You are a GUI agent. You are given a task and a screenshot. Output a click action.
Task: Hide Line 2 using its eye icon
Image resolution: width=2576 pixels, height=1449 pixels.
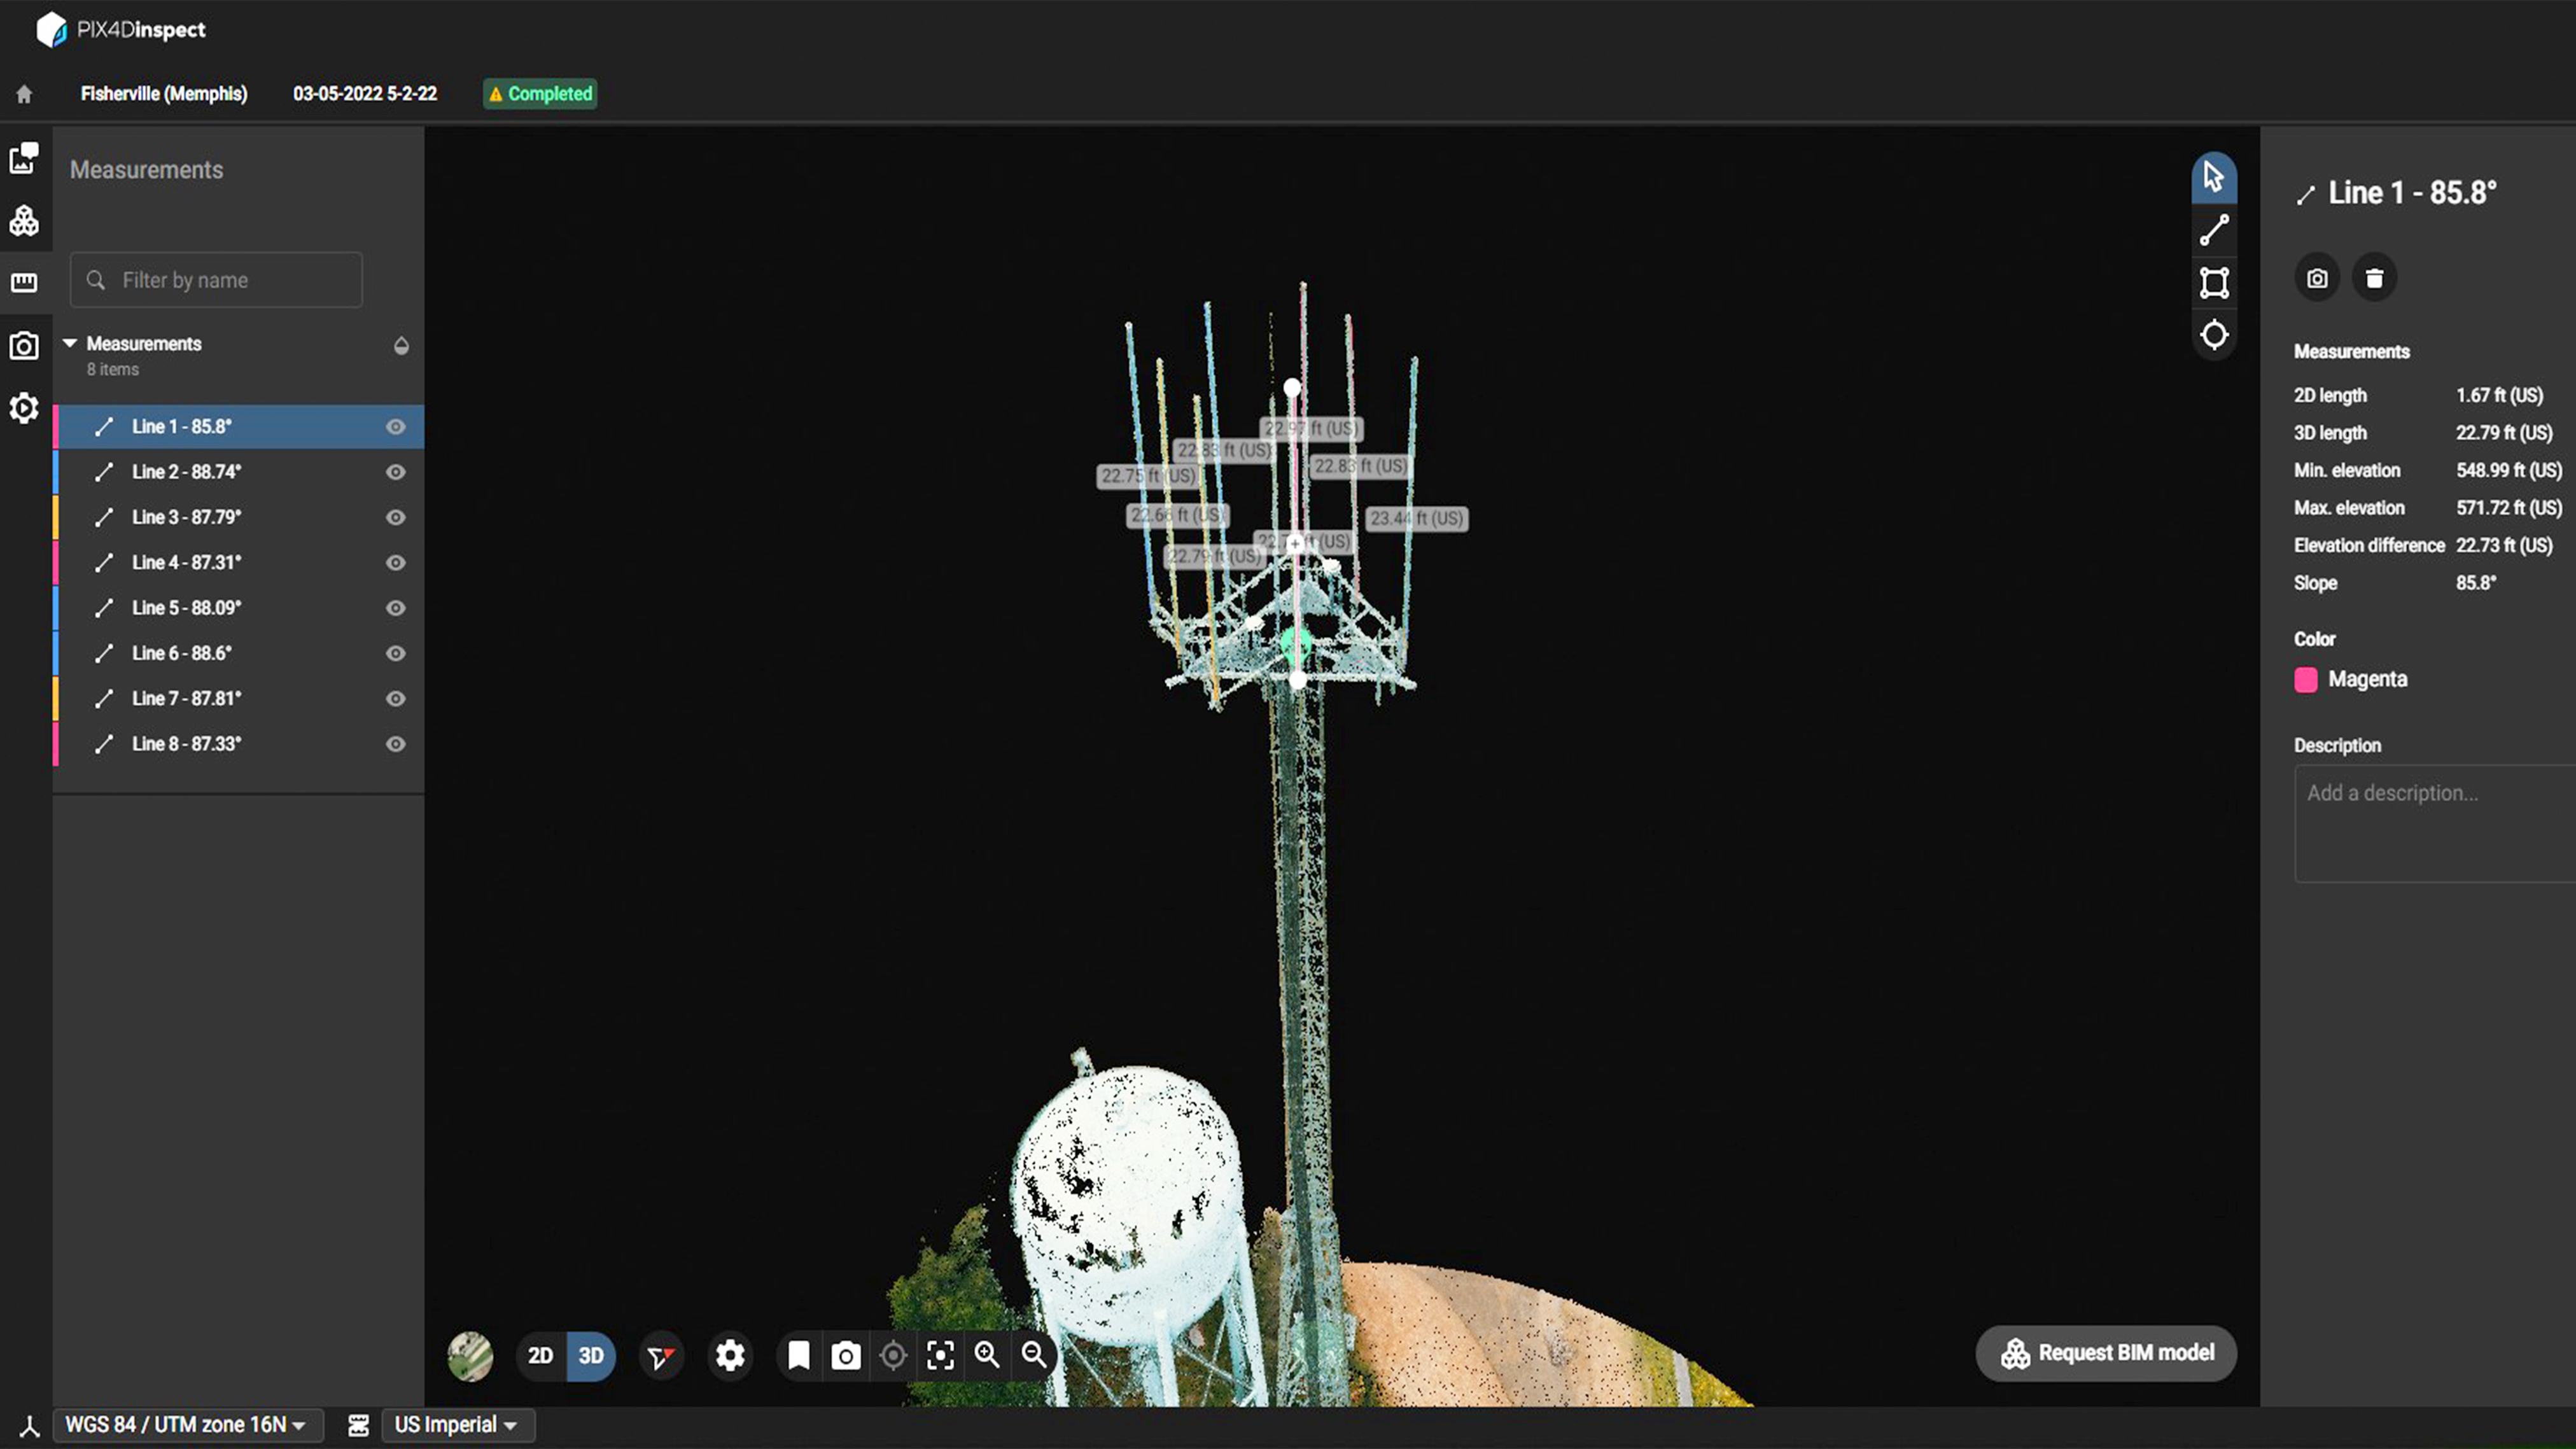[x=396, y=472]
